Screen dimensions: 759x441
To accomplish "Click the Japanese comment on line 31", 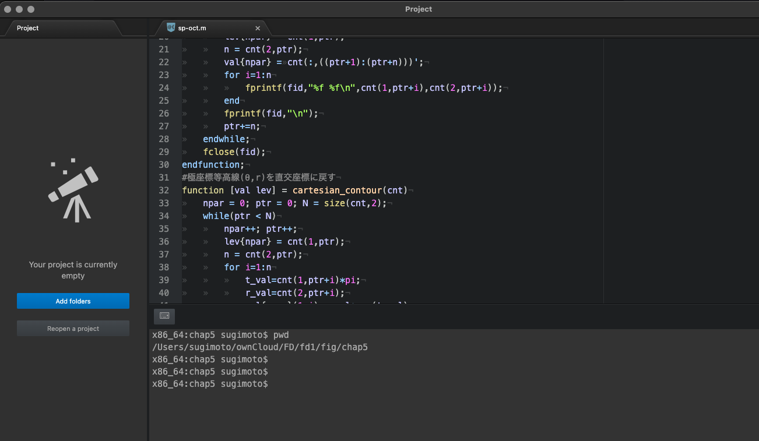I will click(259, 178).
